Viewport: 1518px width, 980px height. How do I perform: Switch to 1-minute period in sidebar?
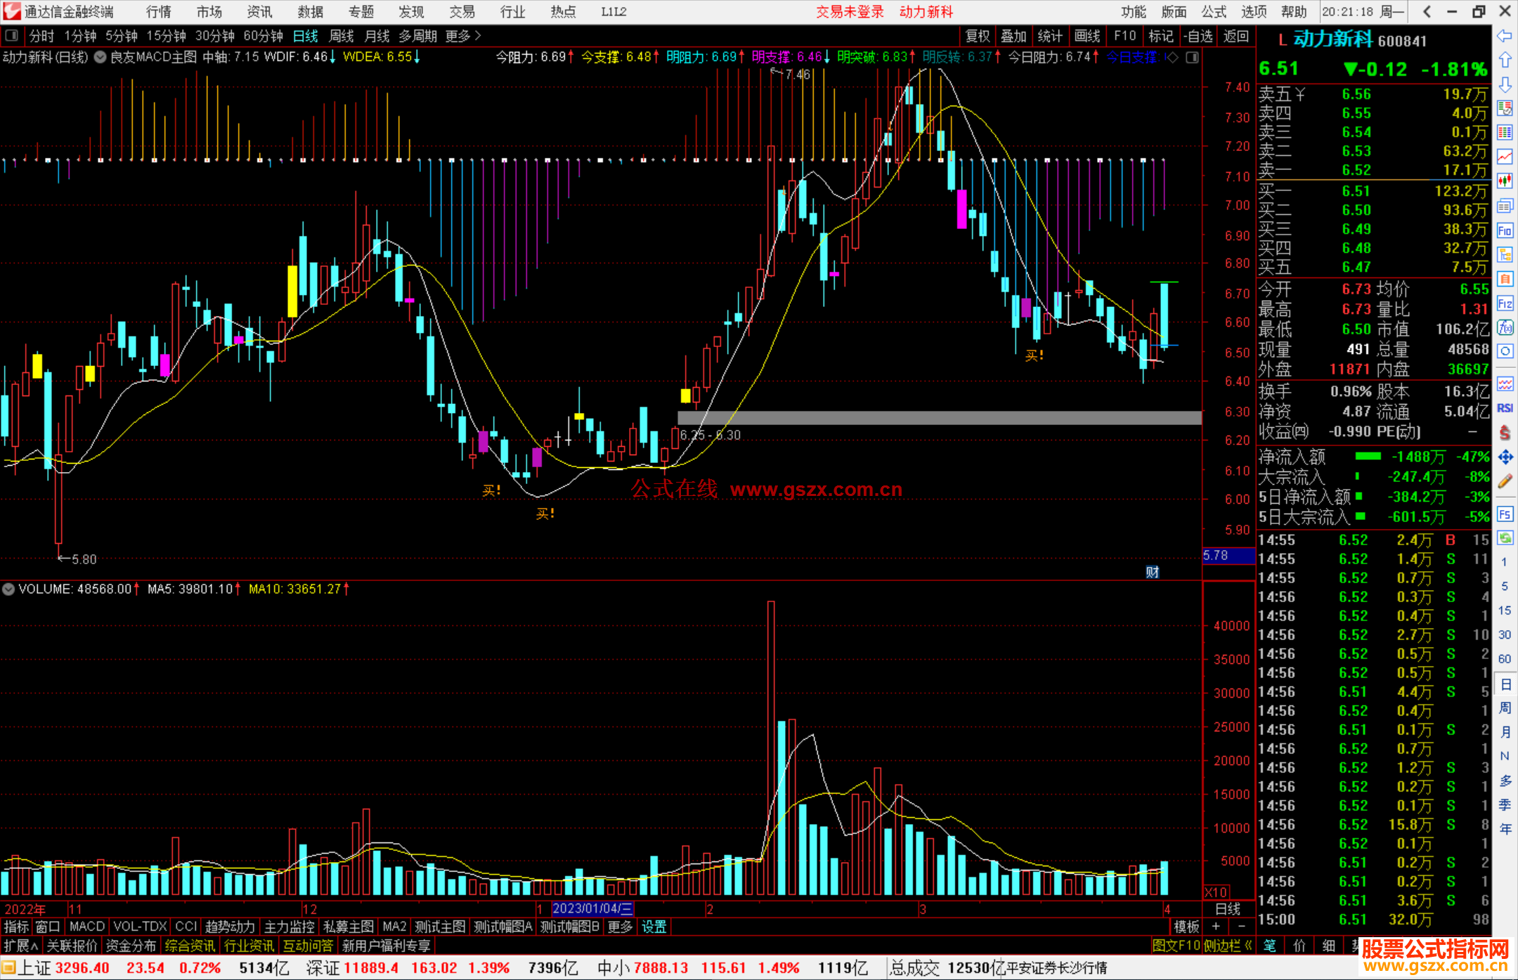1504,562
